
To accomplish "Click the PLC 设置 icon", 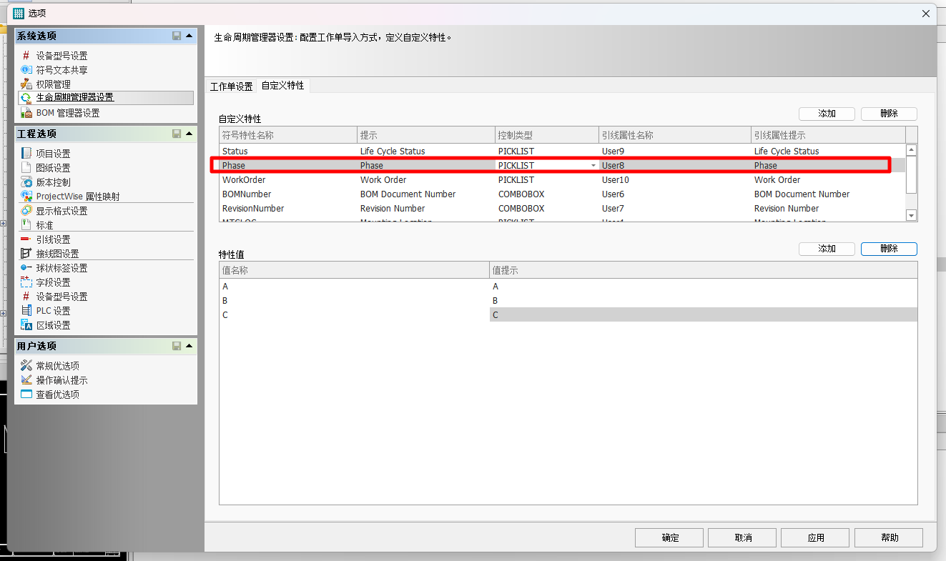I will (26, 311).
